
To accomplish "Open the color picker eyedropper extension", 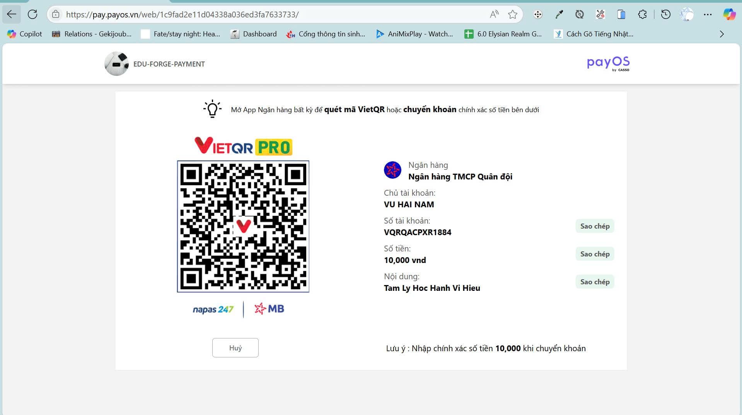I will (x=559, y=14).
